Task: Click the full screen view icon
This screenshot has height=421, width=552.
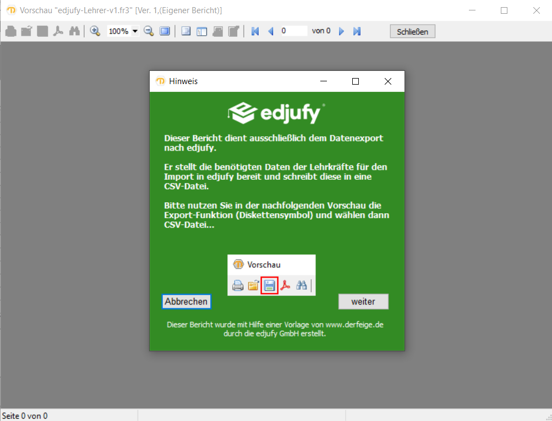Action: click(165, 31)
